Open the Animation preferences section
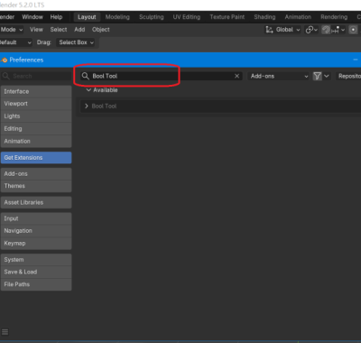The height and width of the screenshot is (343, 361). pos(36,141)
